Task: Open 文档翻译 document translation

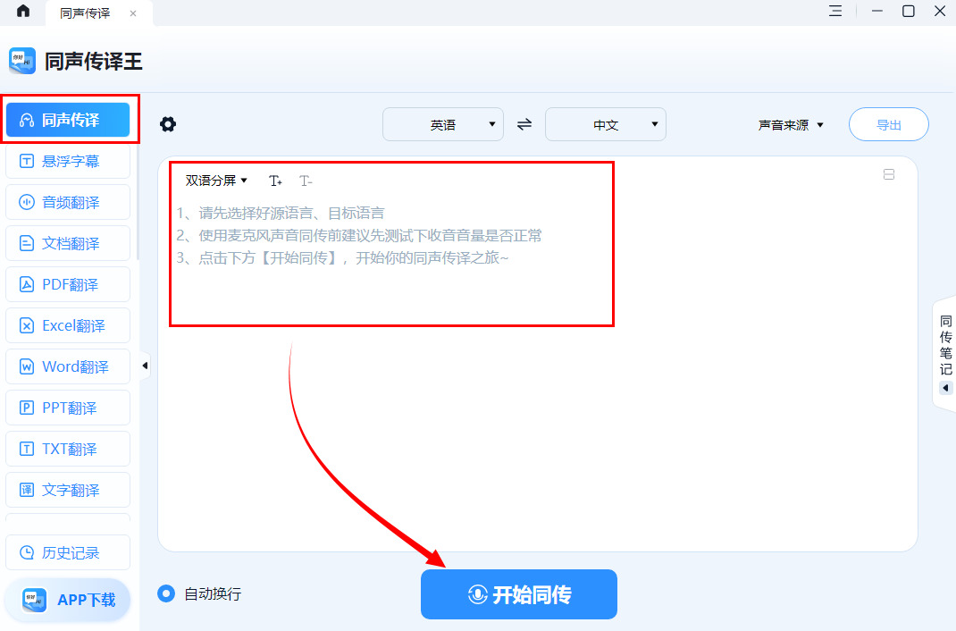Action: click(68, 243)
